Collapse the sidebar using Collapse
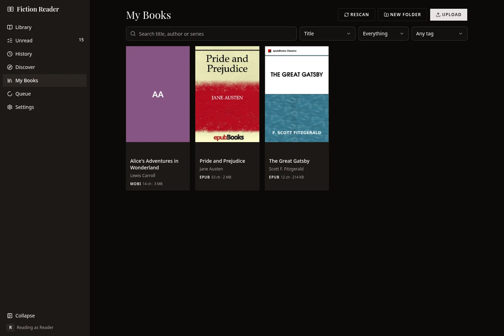Screen dimensions: 504x336 (45, 316)
